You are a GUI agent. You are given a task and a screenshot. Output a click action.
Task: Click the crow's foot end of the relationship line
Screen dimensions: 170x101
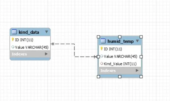click(95, 57)
